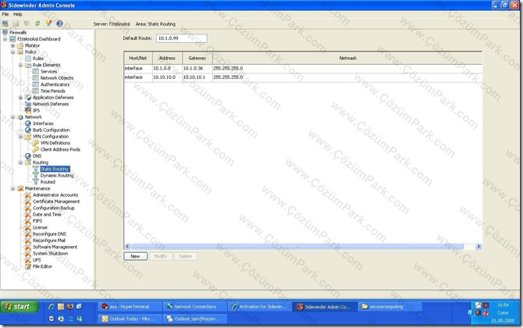Collapse the f1teknoloji Dashboard node

click(x=5, y=39)
